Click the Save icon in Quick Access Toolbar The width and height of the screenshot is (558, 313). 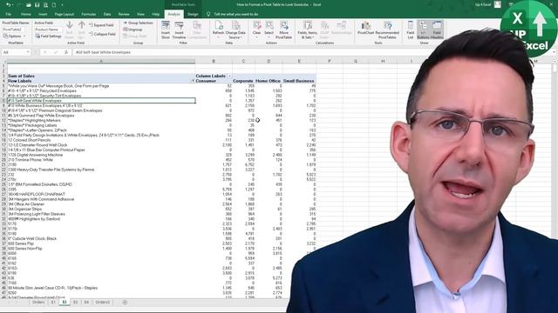[x=37, y=5]
